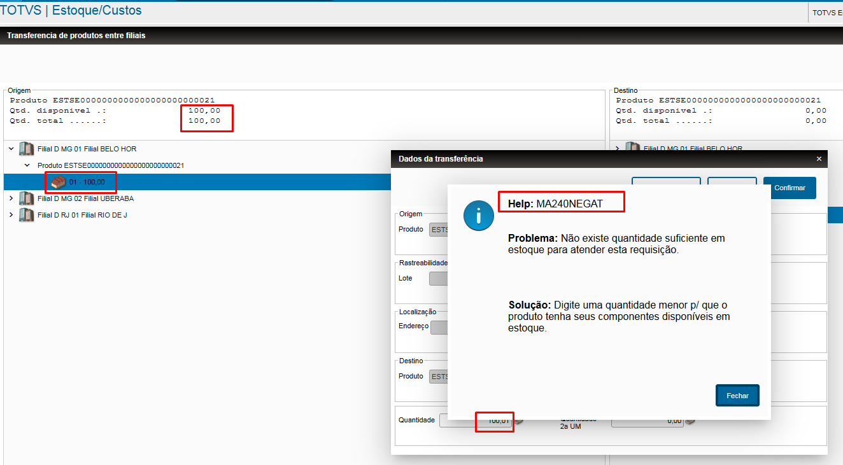Click the building icon of Filial RIO DE J

pyautogui.click(x=27, y=215)
